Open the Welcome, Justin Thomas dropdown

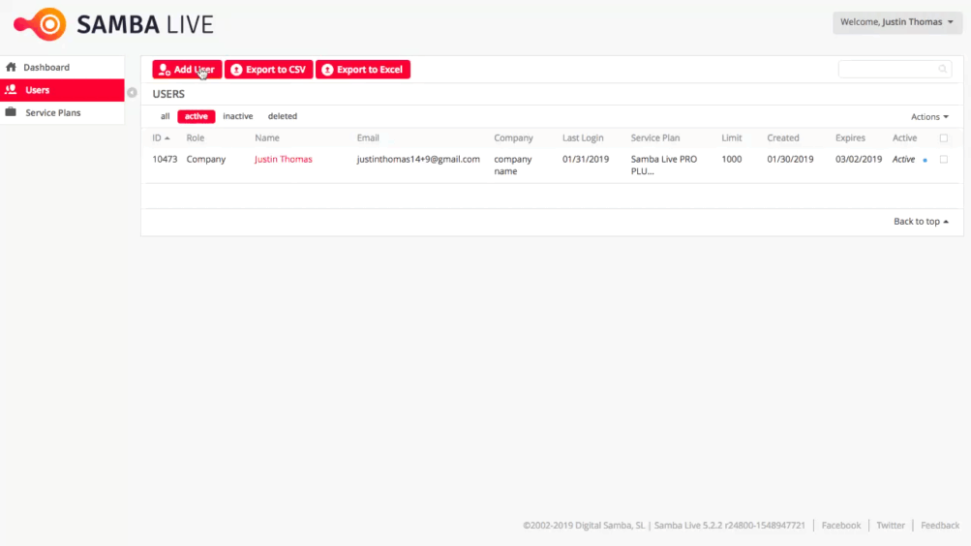click(897, 22)
